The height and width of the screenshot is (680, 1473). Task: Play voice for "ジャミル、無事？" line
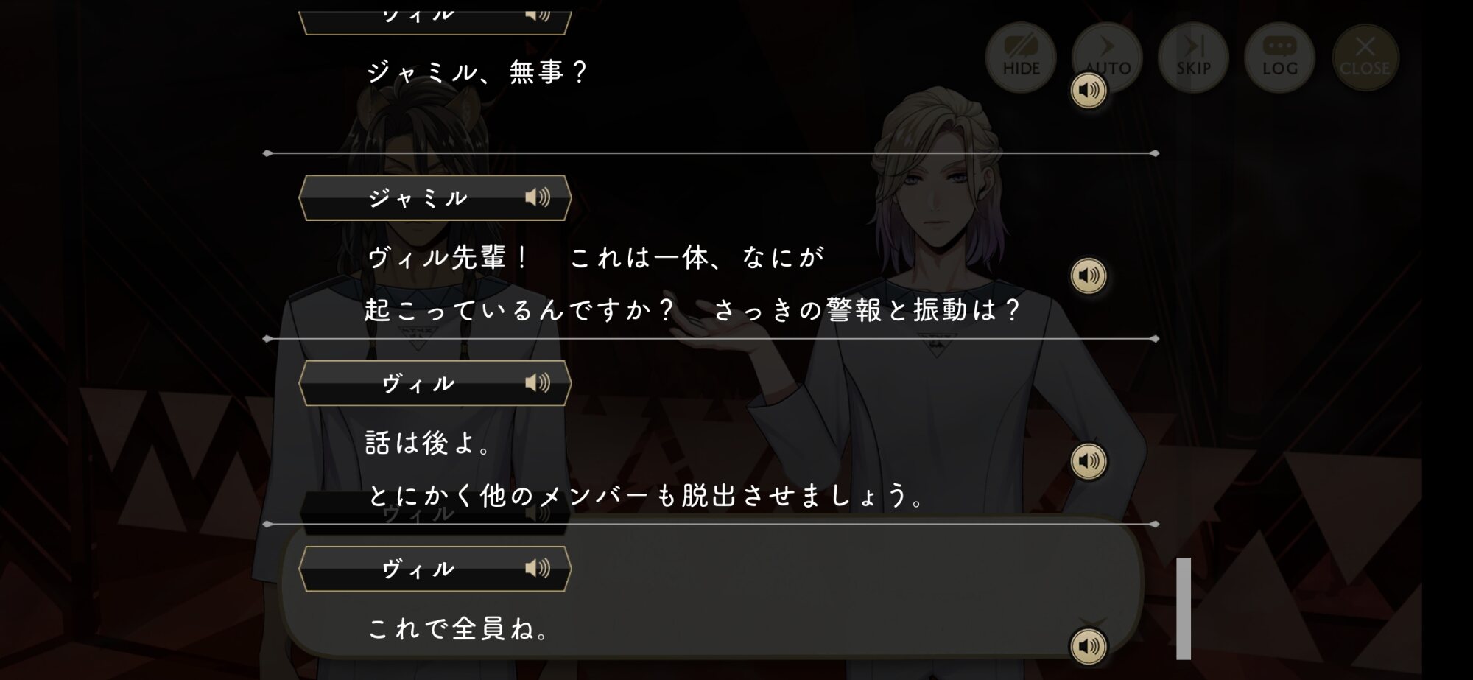1089,91
